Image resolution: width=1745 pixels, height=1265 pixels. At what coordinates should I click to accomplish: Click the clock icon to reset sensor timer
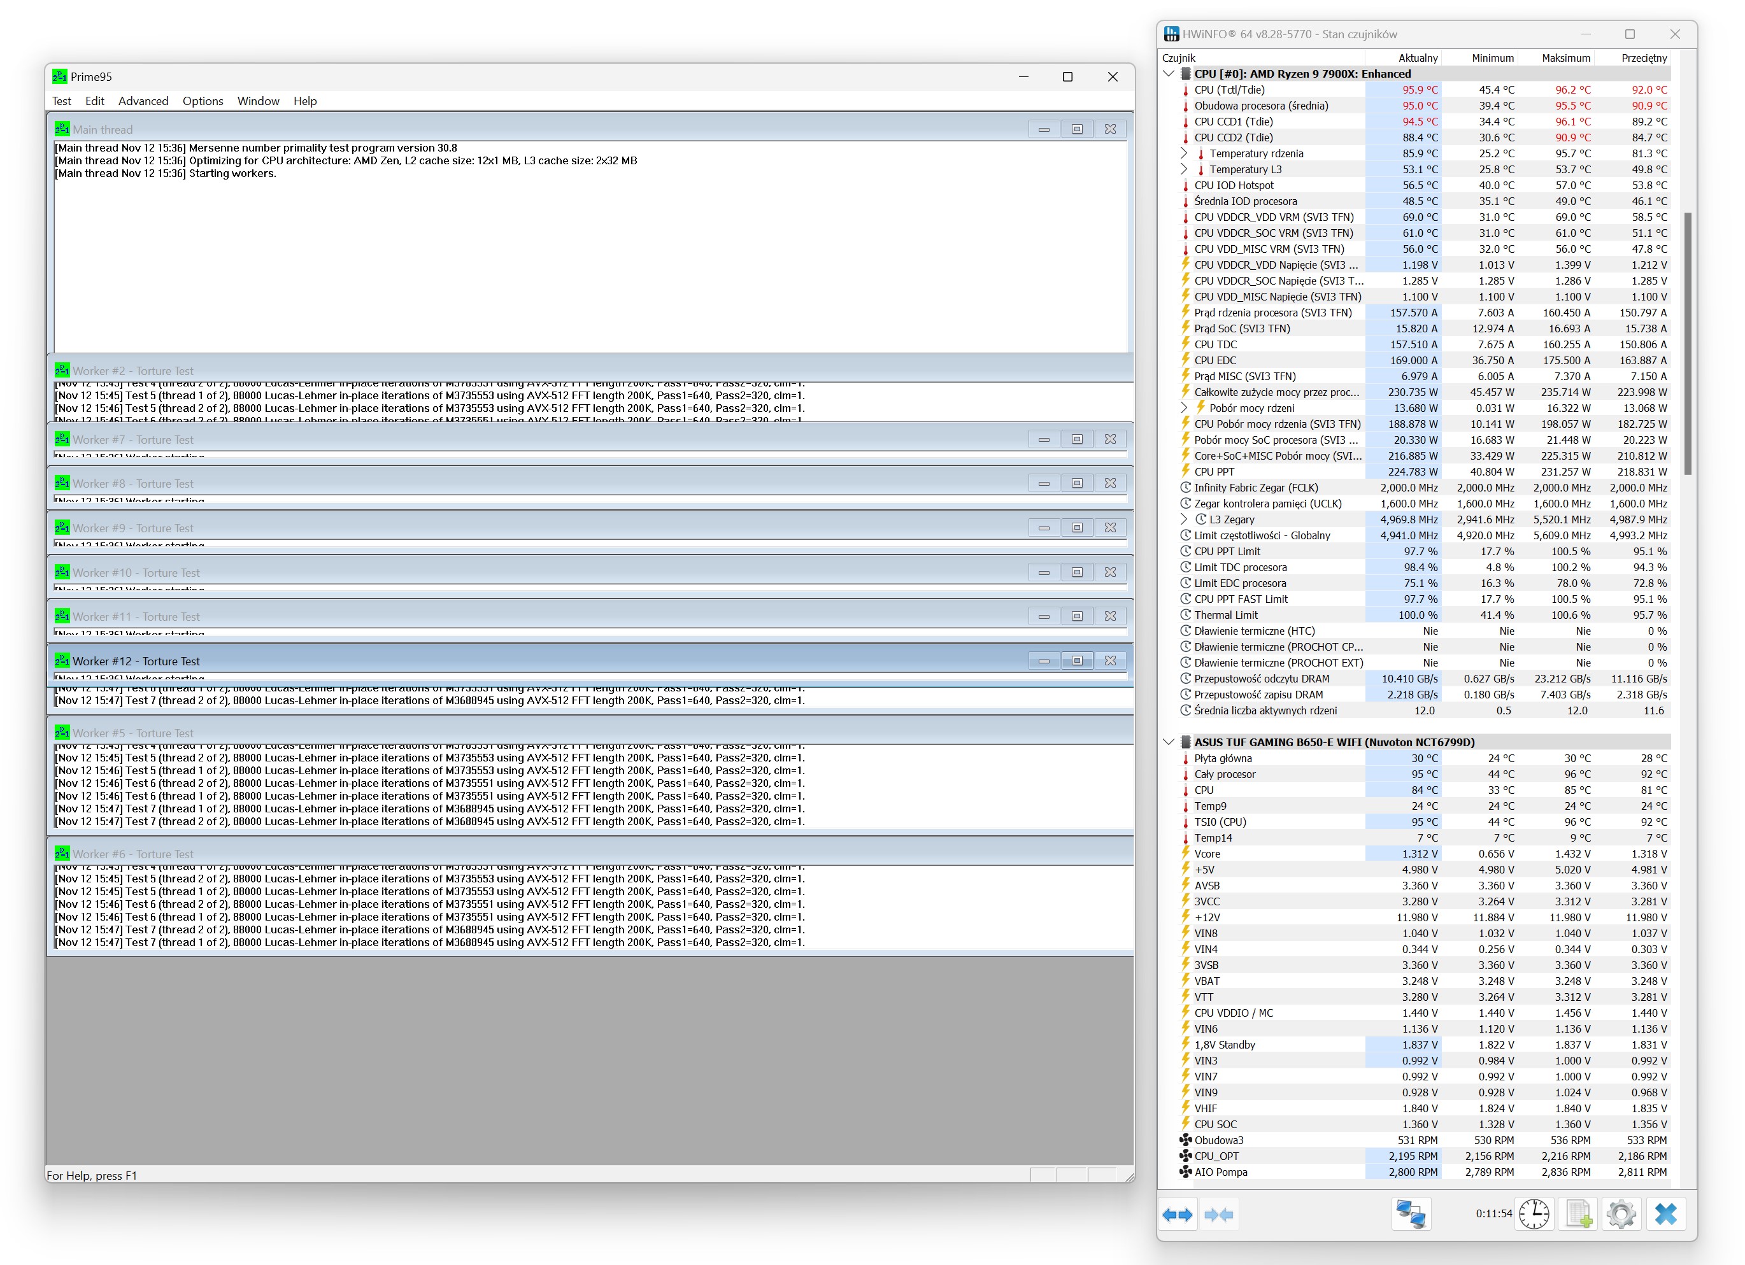pyautogui.click(x=1534, y=1214)
